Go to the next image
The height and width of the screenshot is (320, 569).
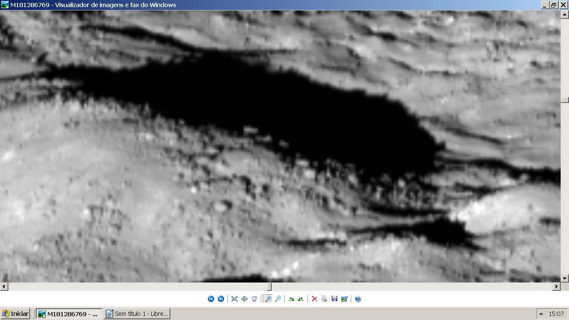pos(221,299)
